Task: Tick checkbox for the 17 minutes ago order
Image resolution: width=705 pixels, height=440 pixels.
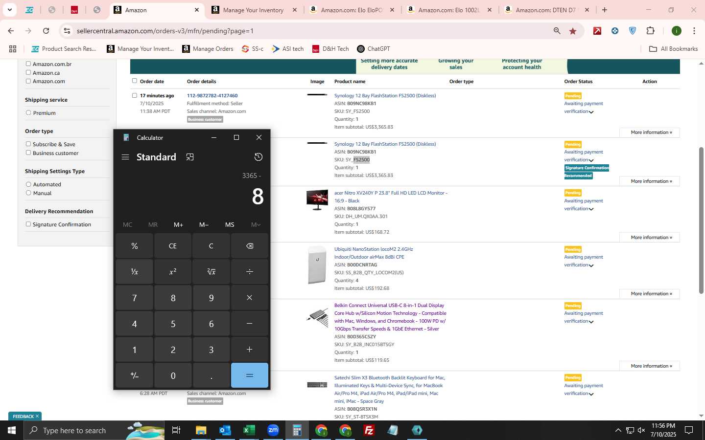Action: (x=135, y=95)
